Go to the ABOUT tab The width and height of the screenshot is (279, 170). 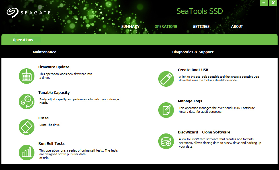coord(237,27)
